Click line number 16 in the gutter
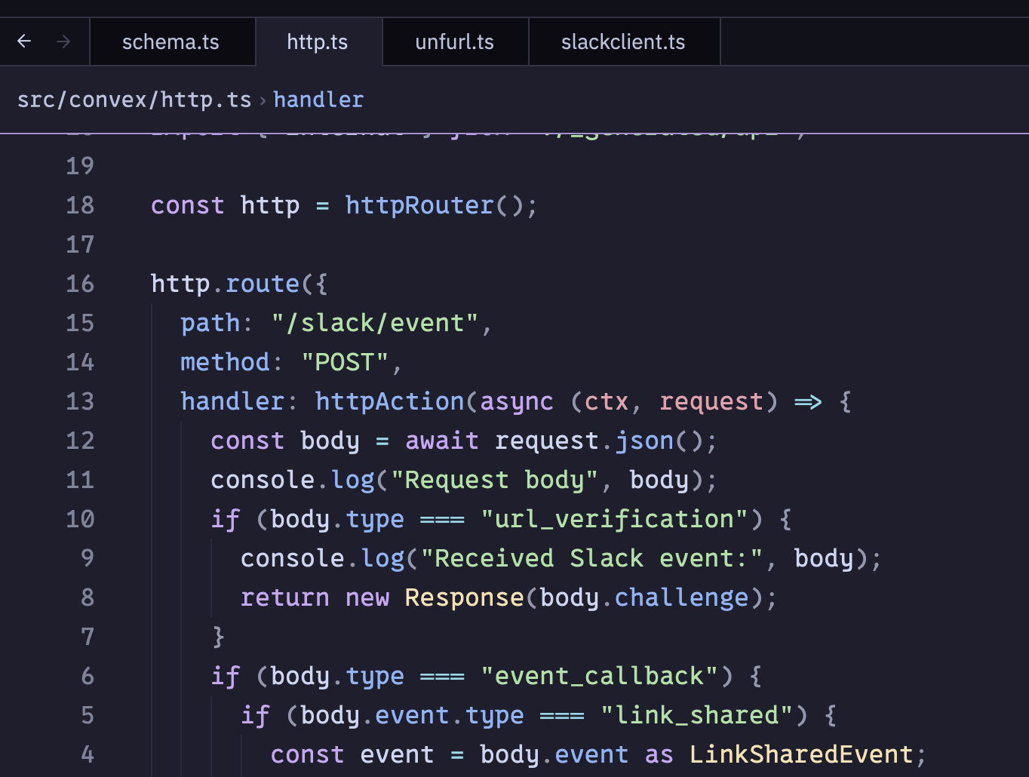 [x=80, y=284]
